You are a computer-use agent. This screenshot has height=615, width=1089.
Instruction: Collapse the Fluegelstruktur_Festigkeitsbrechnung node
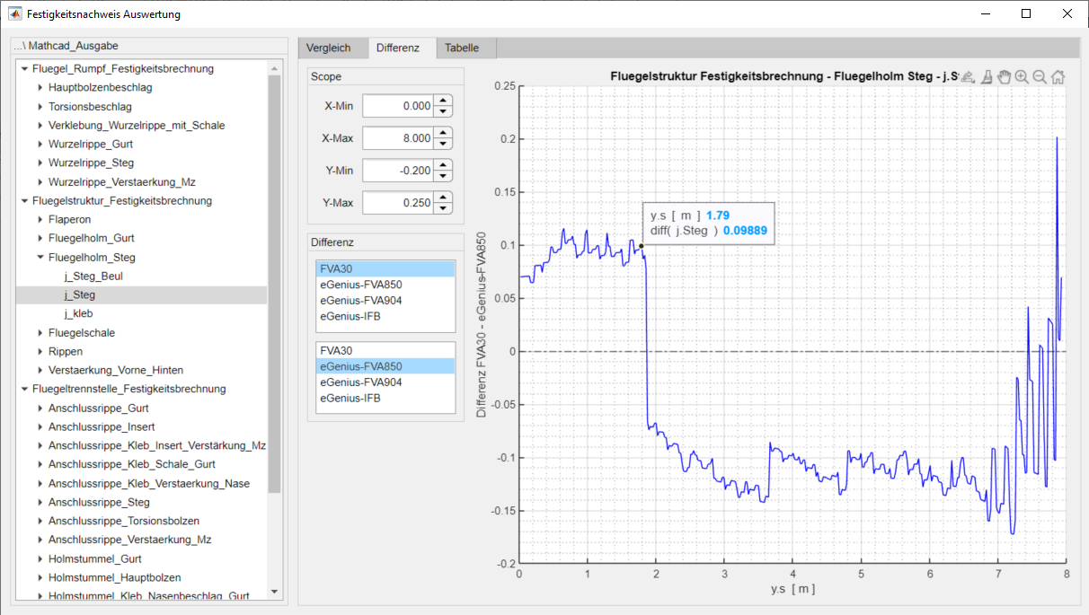pos(23,201)
